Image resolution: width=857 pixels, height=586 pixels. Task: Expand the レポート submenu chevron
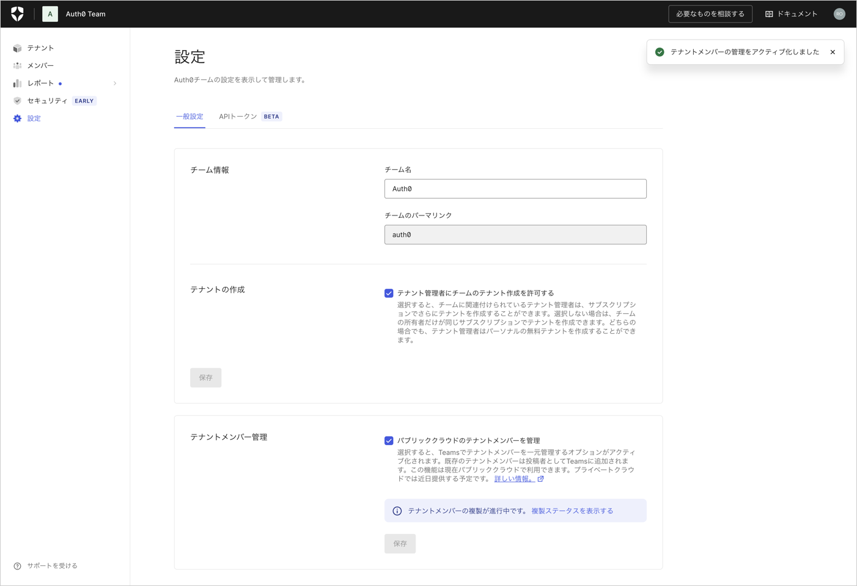pyautogui.click(x=115, y=83)
